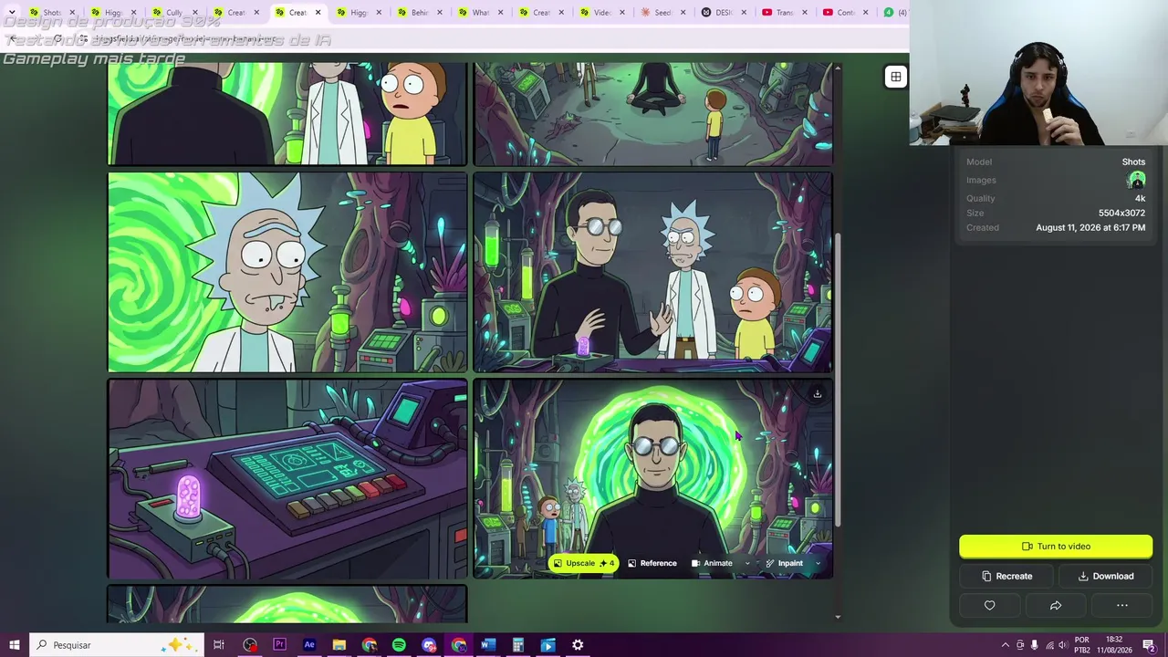Like the image with the heart button
1168x657 pixels.
click(x=989, y=605)
